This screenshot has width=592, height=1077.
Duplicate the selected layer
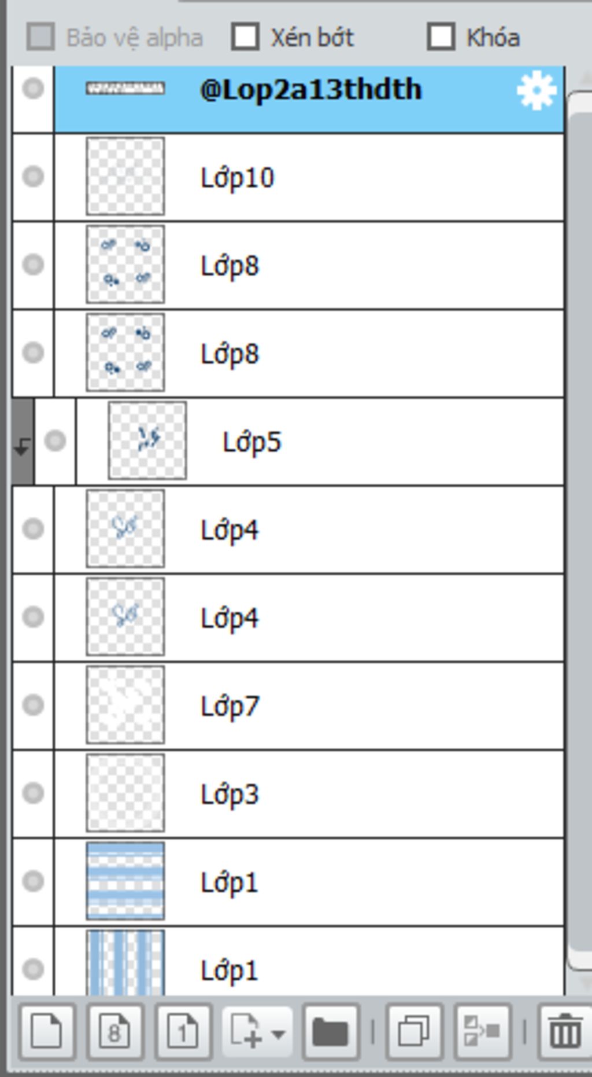(414, 1032)
